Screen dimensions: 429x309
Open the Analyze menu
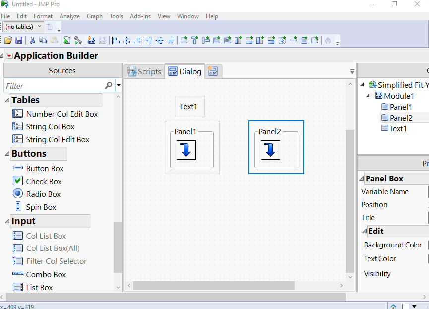click(x=69, y=16)
